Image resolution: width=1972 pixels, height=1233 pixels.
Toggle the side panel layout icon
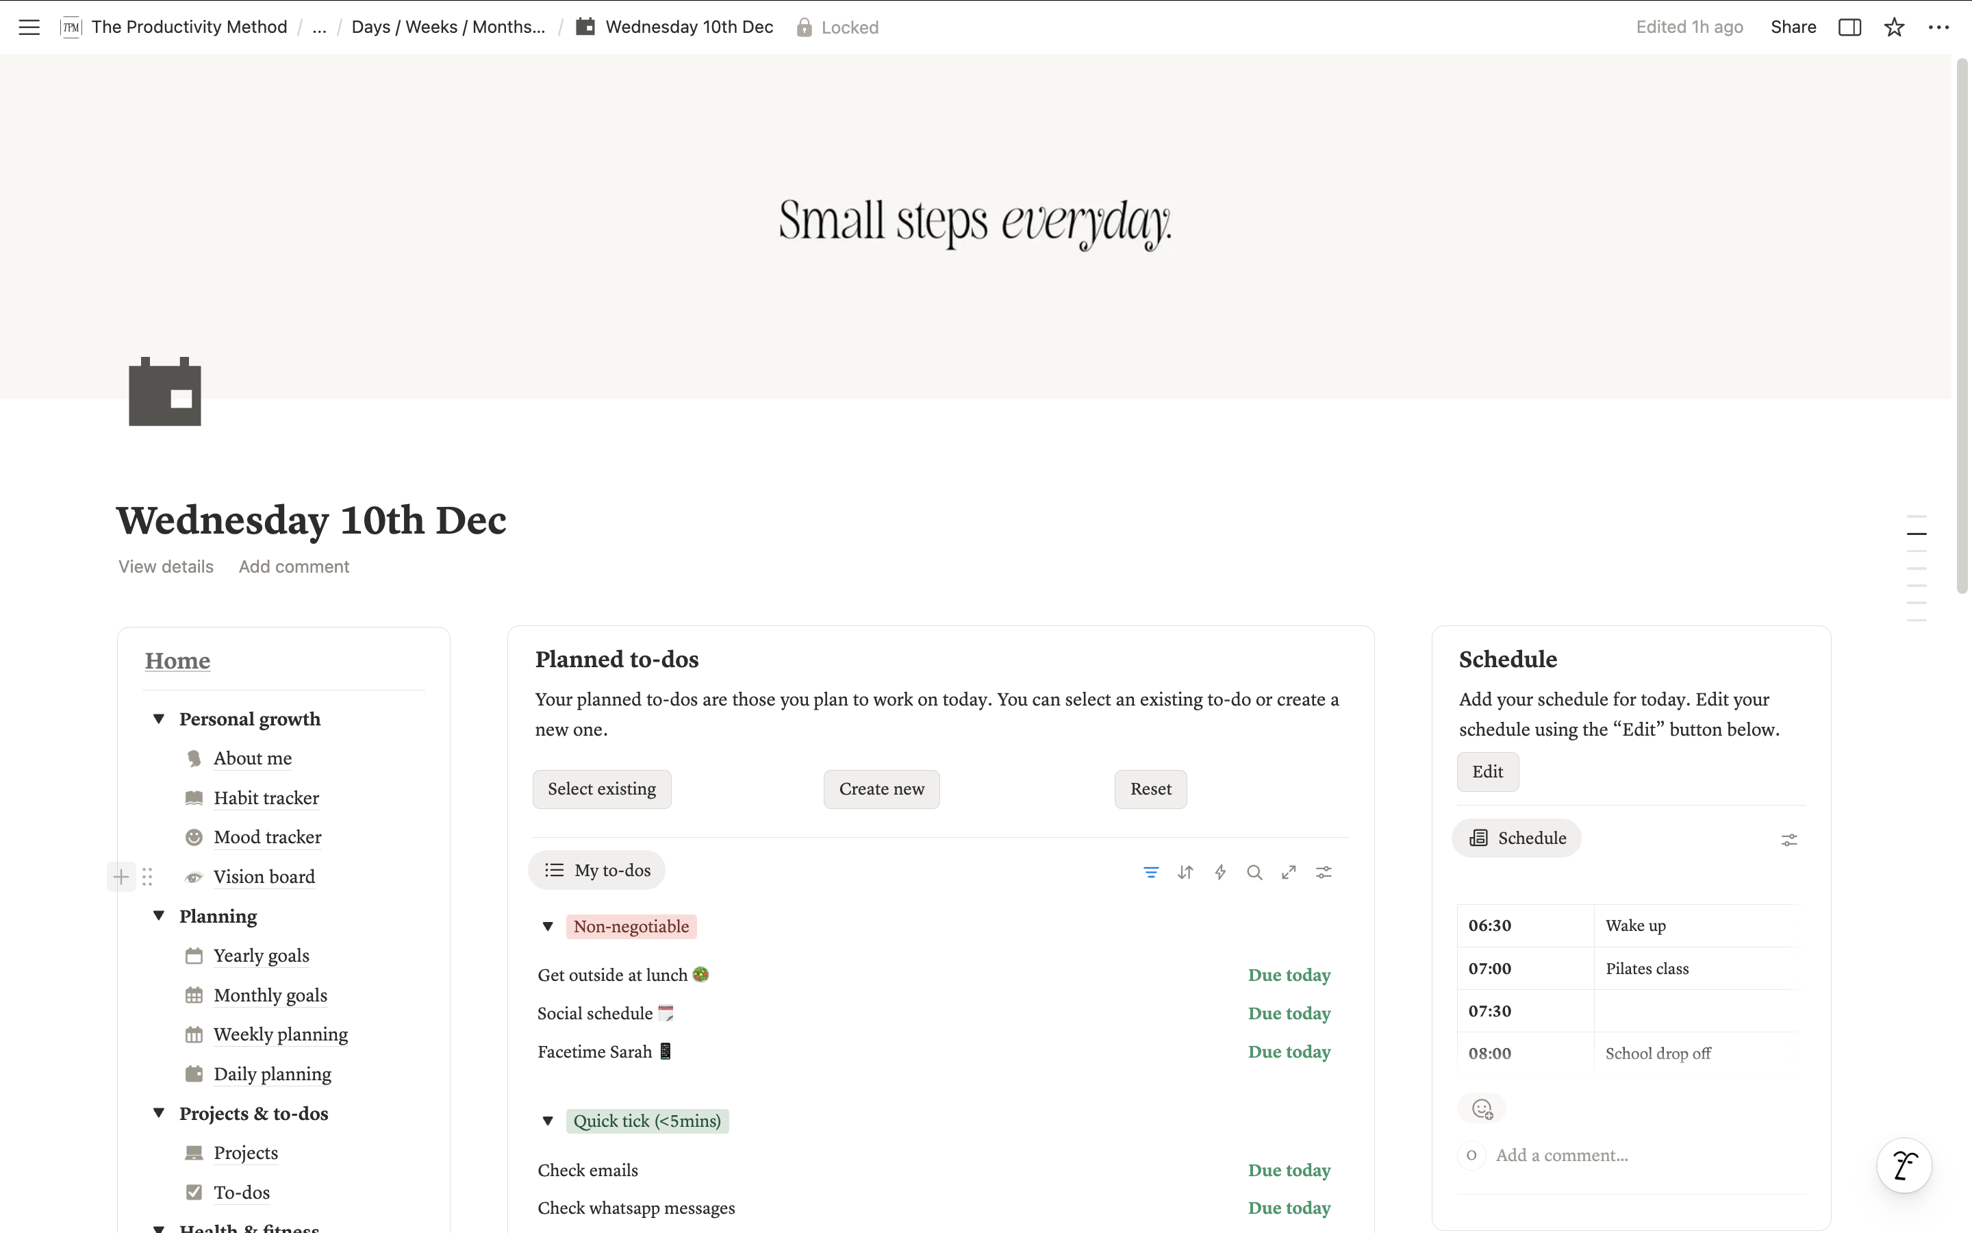point(1849,27)
